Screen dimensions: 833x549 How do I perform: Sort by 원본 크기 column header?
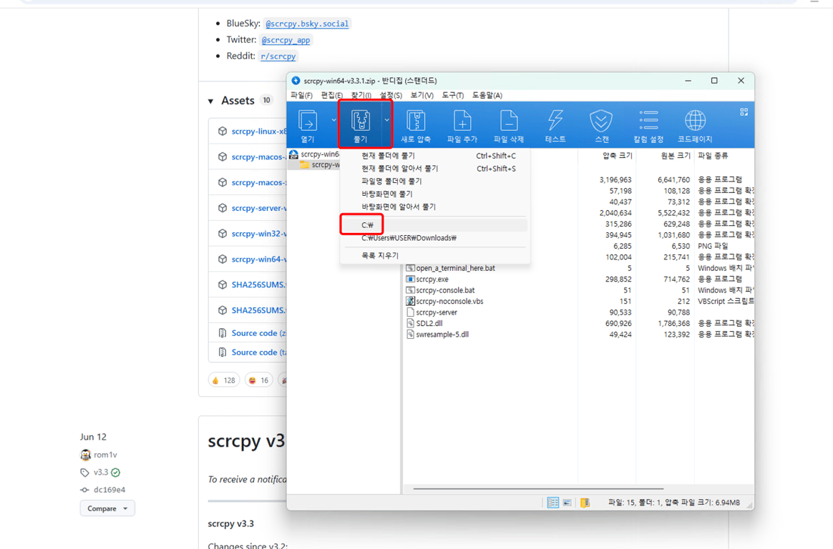pyautogui.click(x=676, y=156)
